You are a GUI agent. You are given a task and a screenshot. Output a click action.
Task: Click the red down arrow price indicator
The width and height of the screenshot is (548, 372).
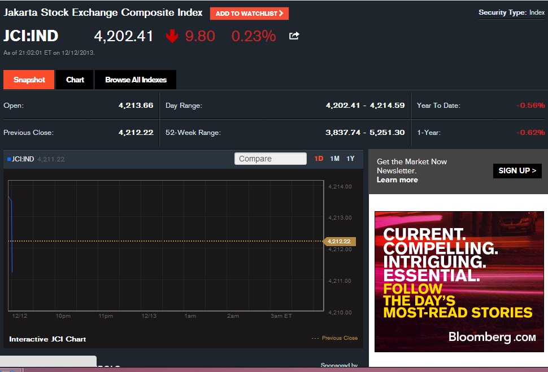tap(172, 36)
